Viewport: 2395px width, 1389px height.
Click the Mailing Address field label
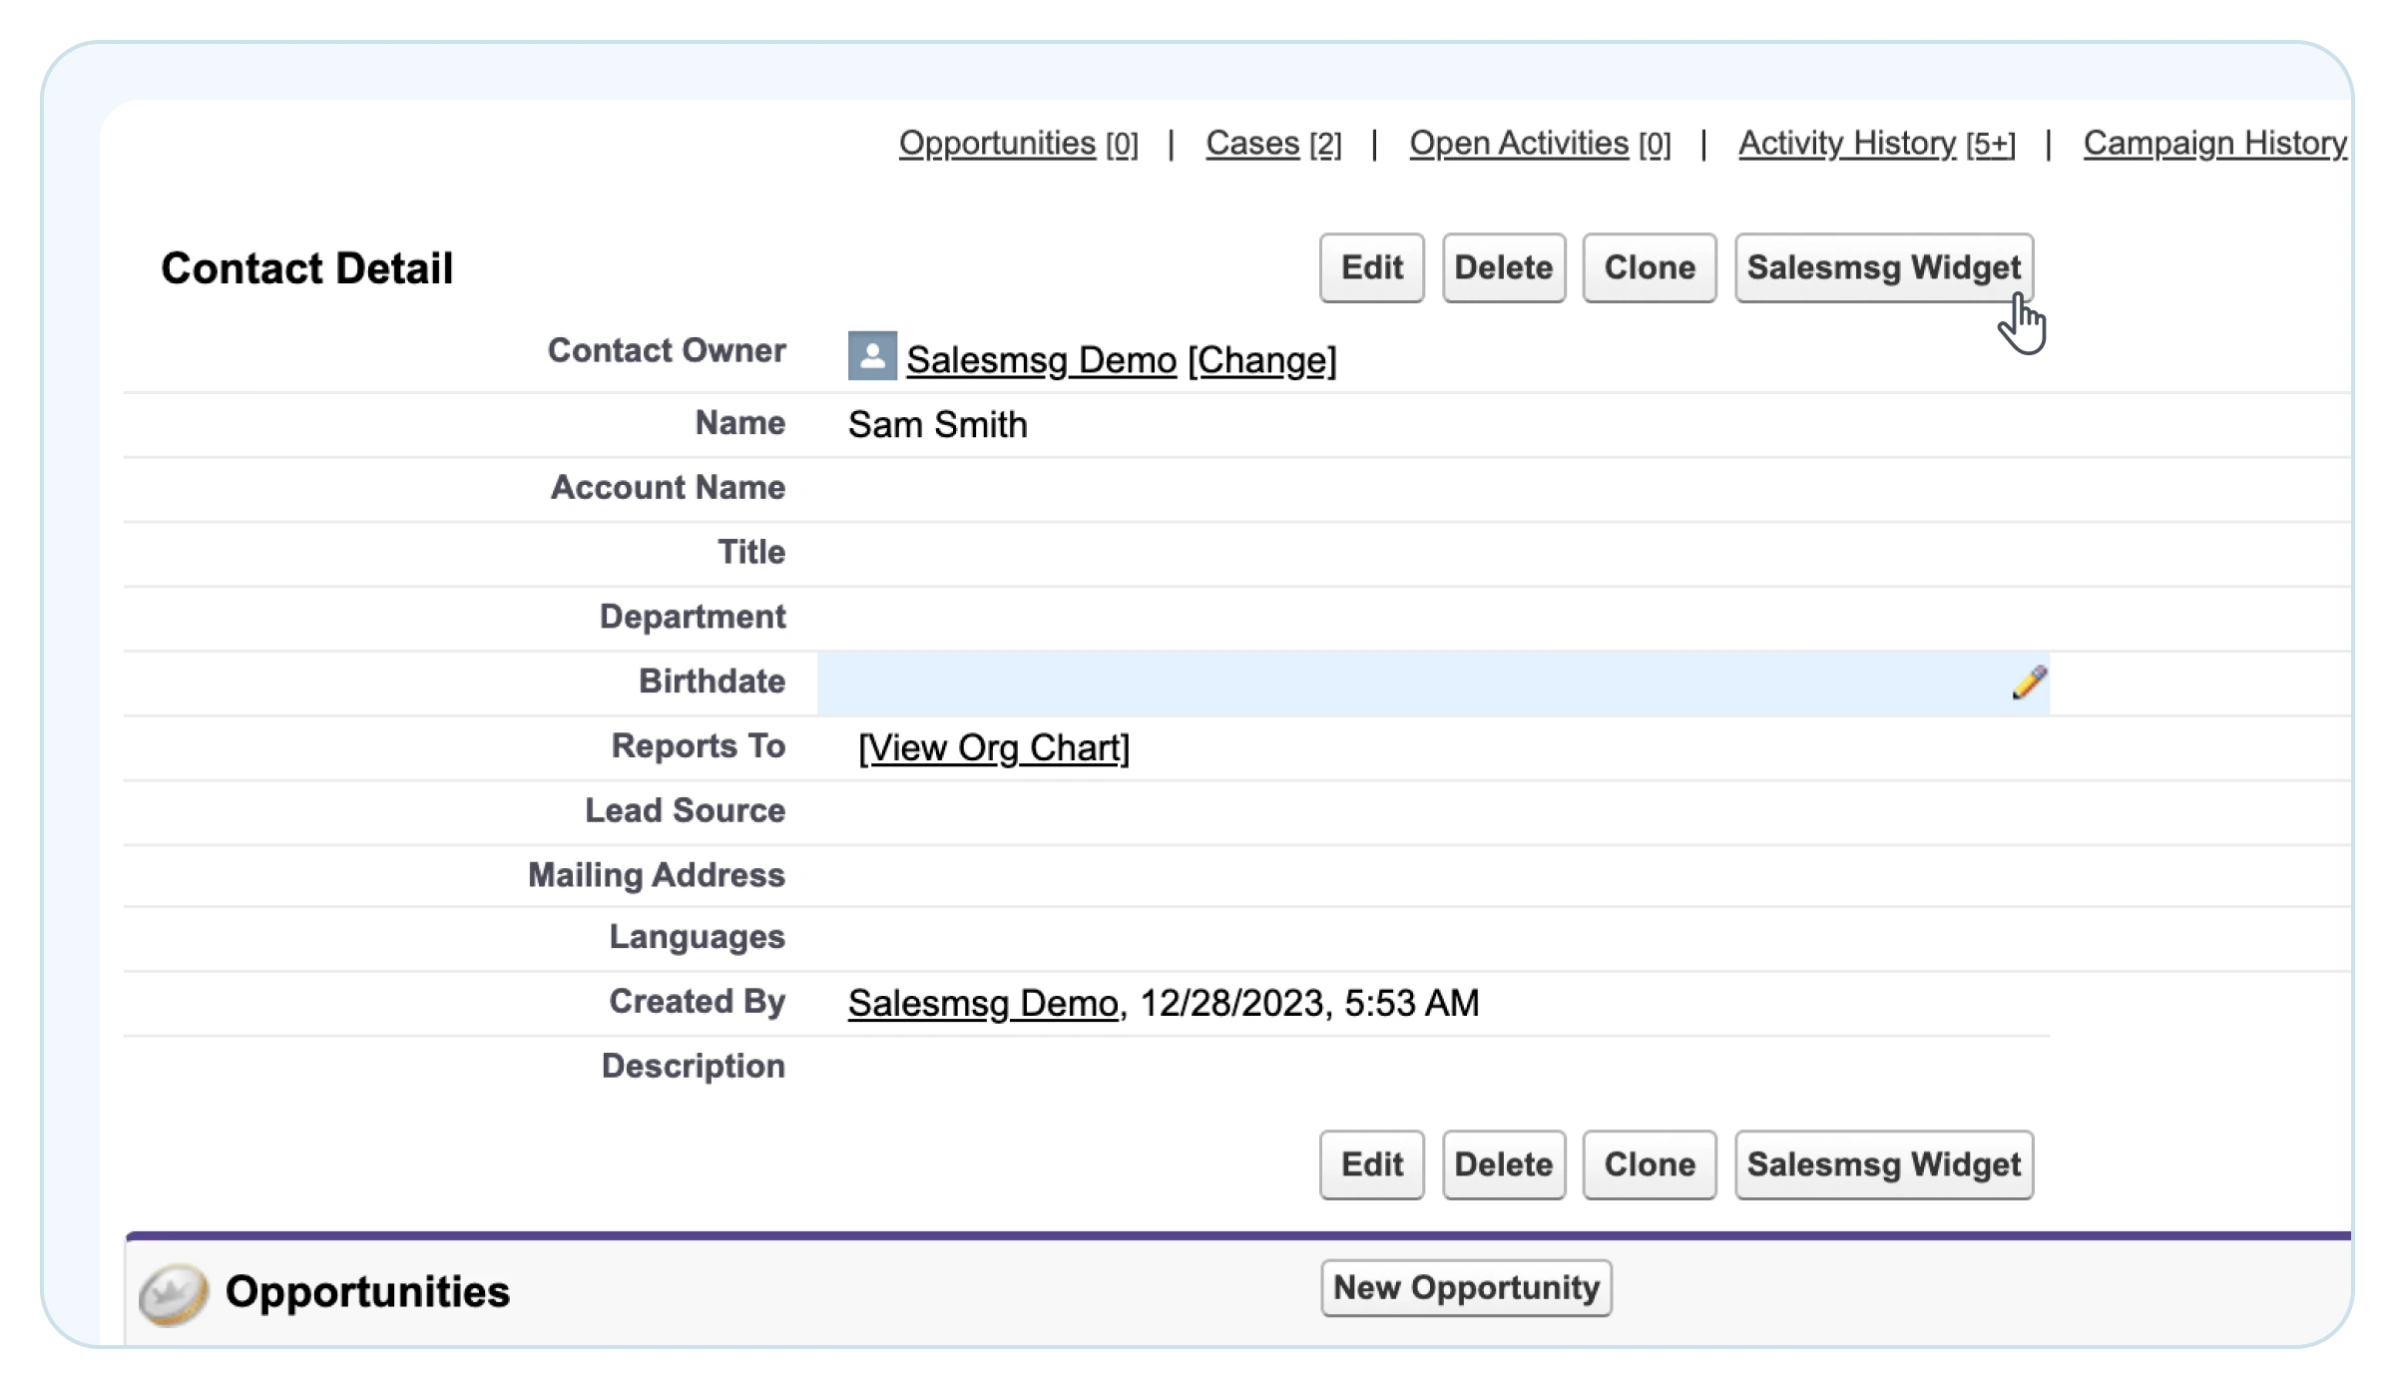click(x=657, y=875)
